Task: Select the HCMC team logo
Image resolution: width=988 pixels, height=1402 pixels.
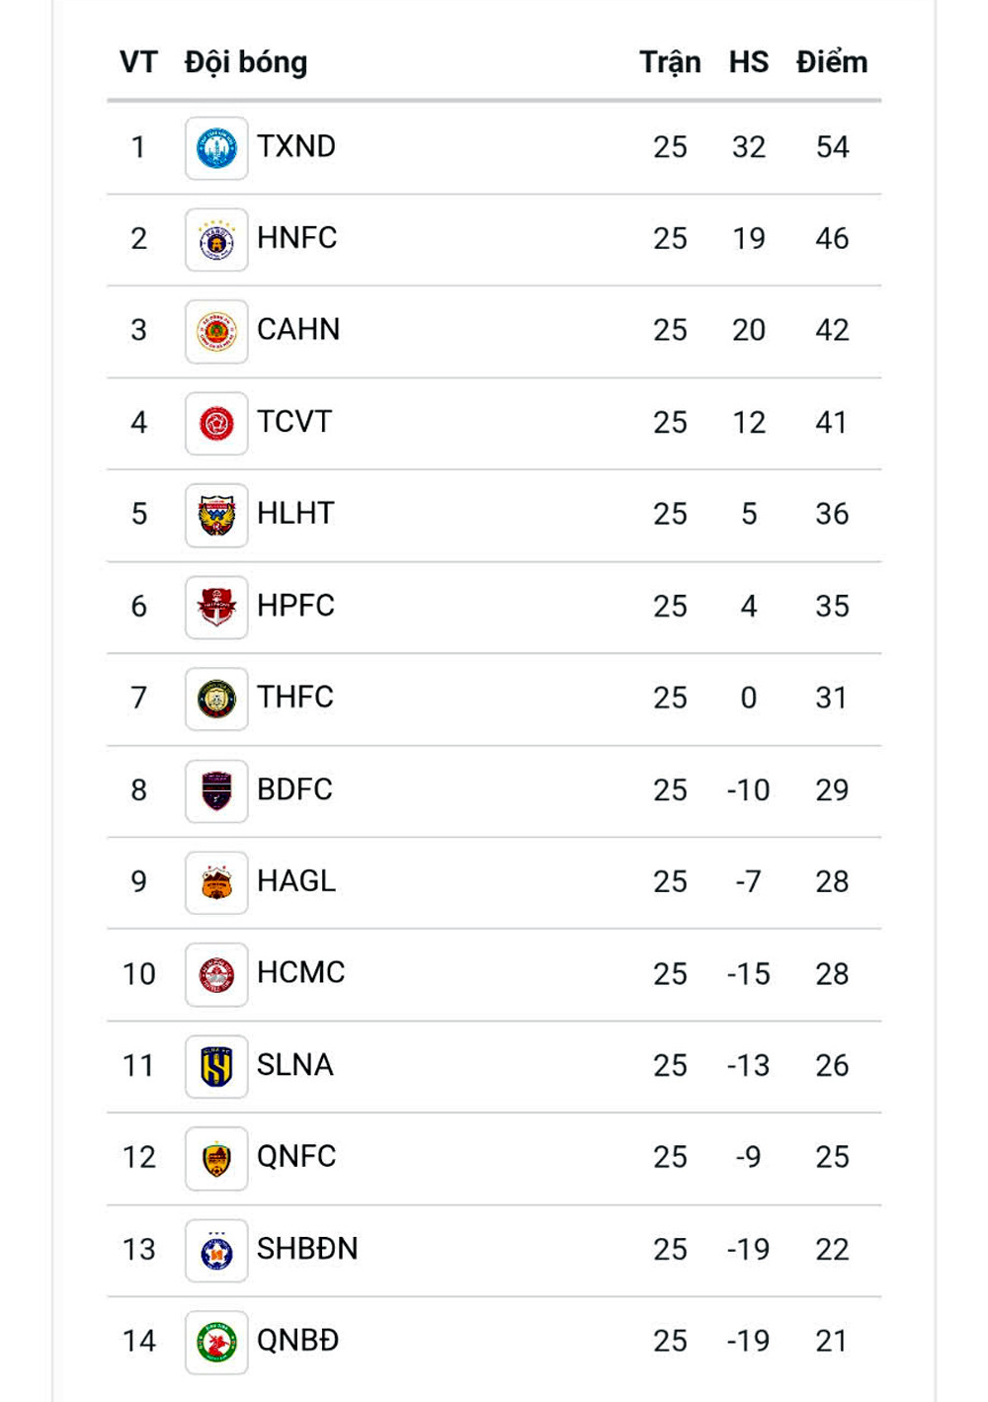Action: point(216,975)
